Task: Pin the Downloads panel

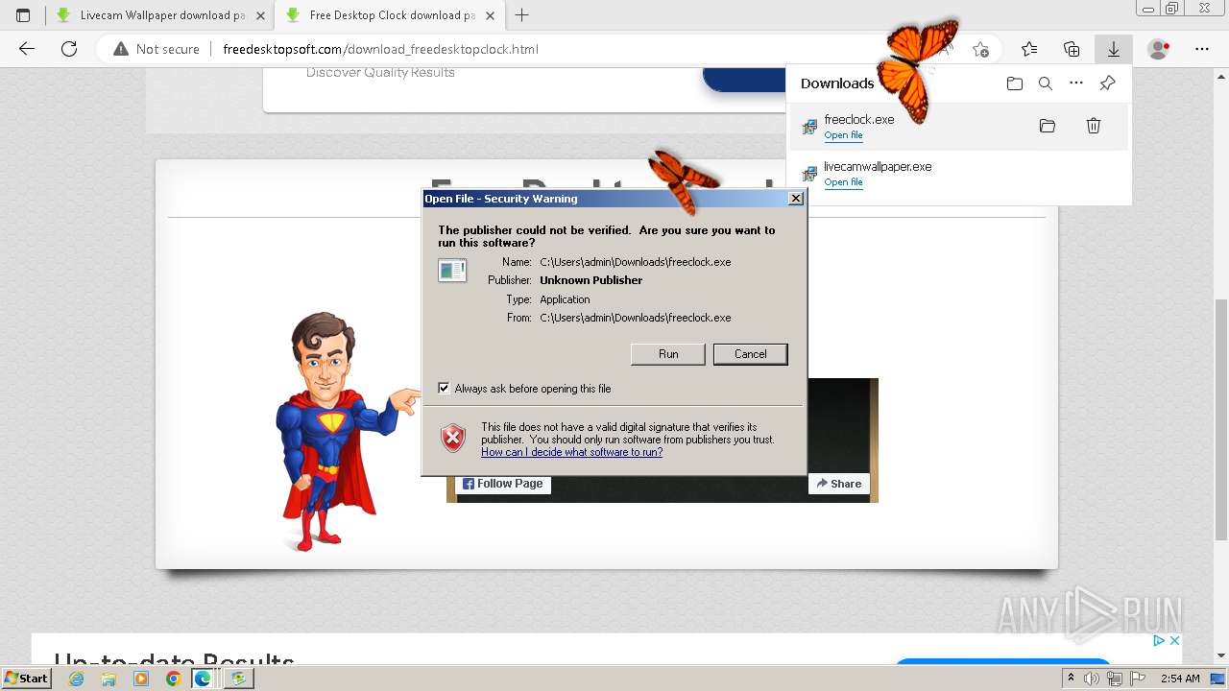Action: [x=1107, y=83]
